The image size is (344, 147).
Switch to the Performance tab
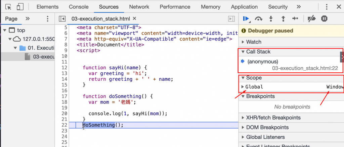[x=175, y=7]
